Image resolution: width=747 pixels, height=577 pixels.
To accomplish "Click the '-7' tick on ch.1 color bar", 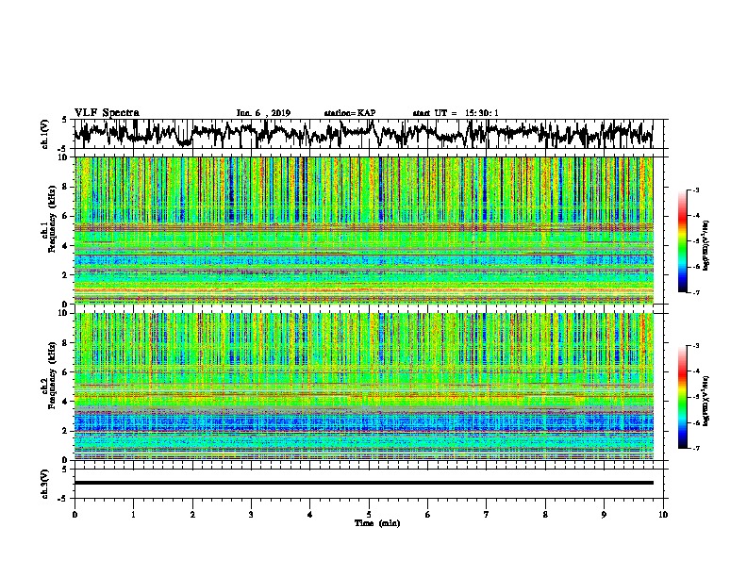I will click(x=696, y=292).
